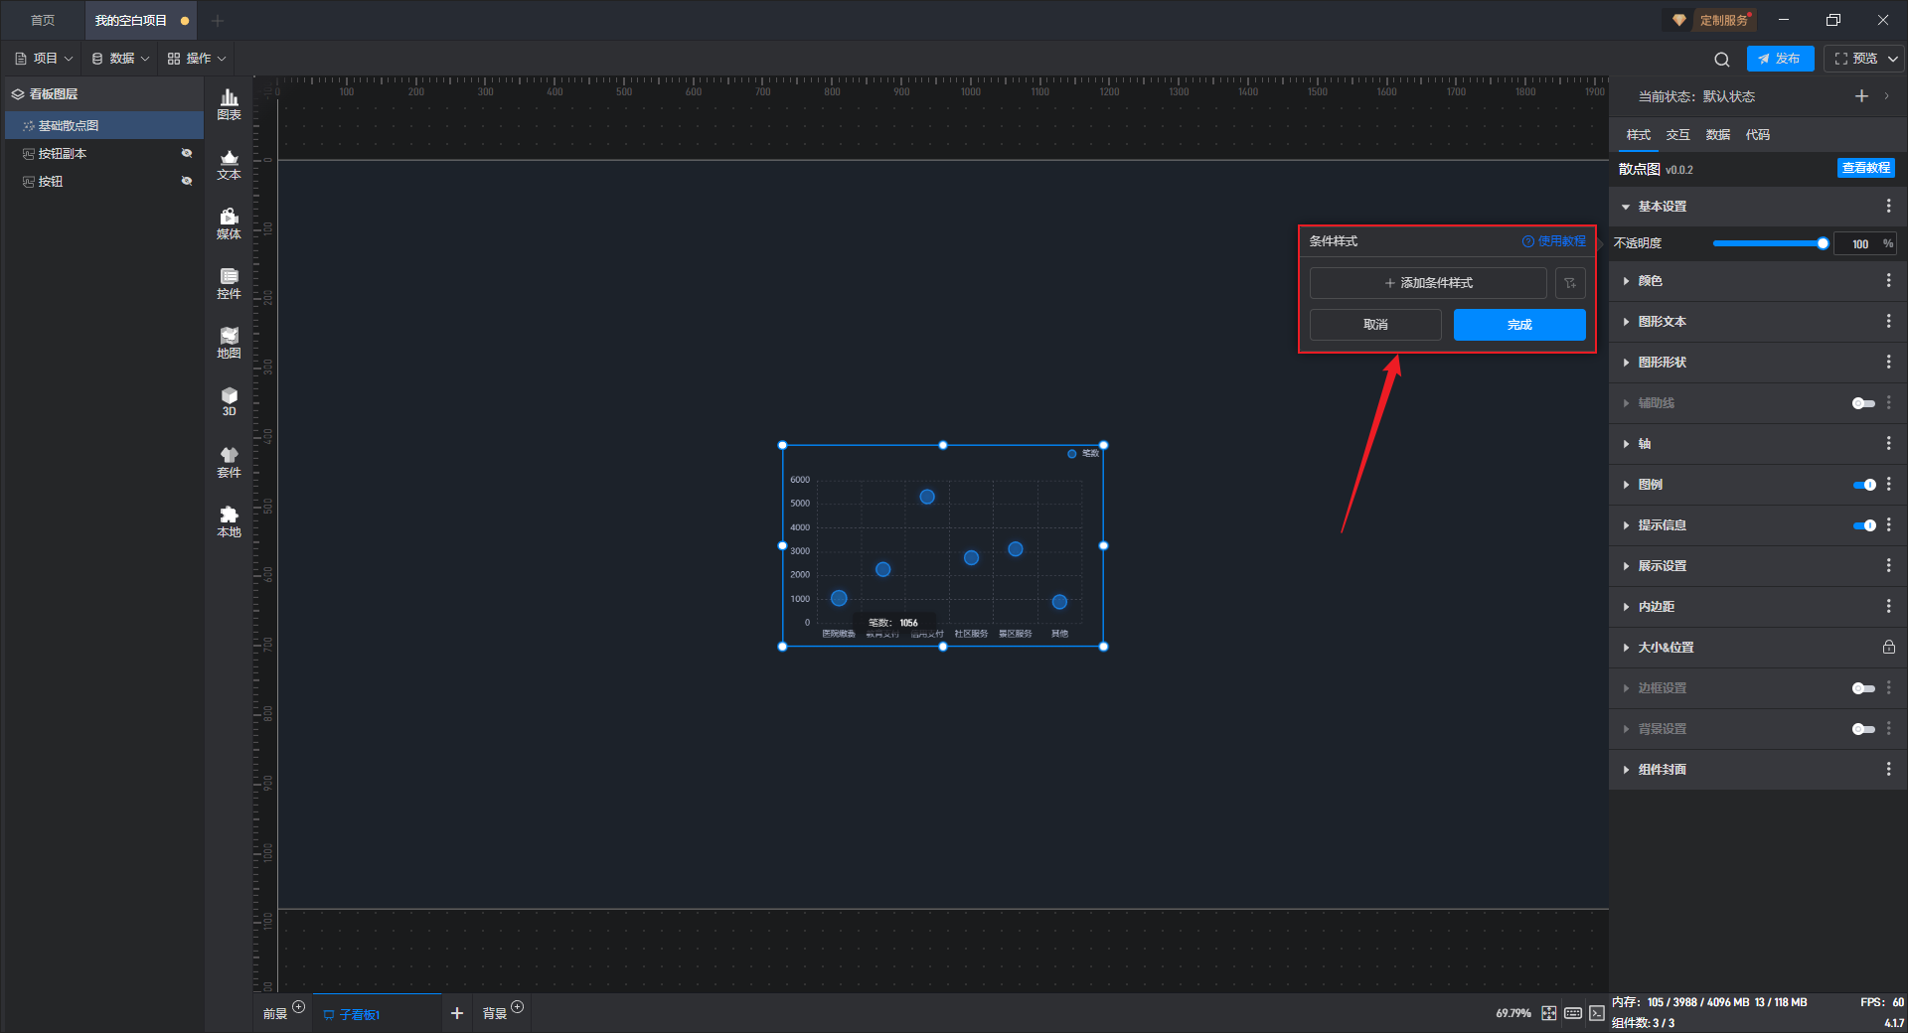Click the console icon in status bar
The width and height of the screenshot is (1908, 1033).
click(x=1596, y=1013)
